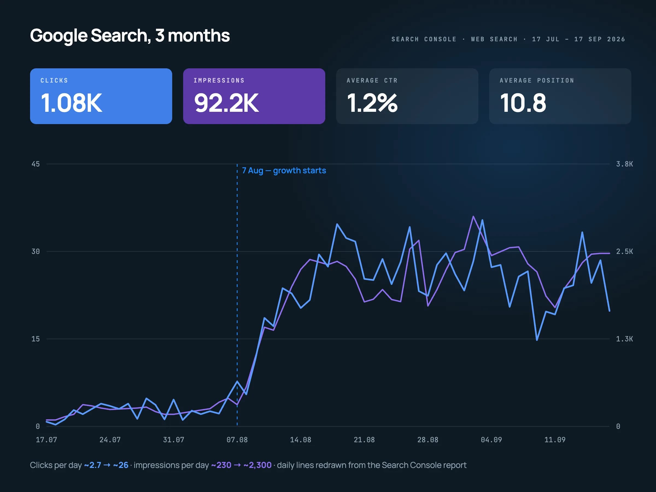Image resolution: width=656 pixels, height=492 pixels.
Task: Click the 2.5K right axis label
Action: pyautogui.click(x=624, y=251)
